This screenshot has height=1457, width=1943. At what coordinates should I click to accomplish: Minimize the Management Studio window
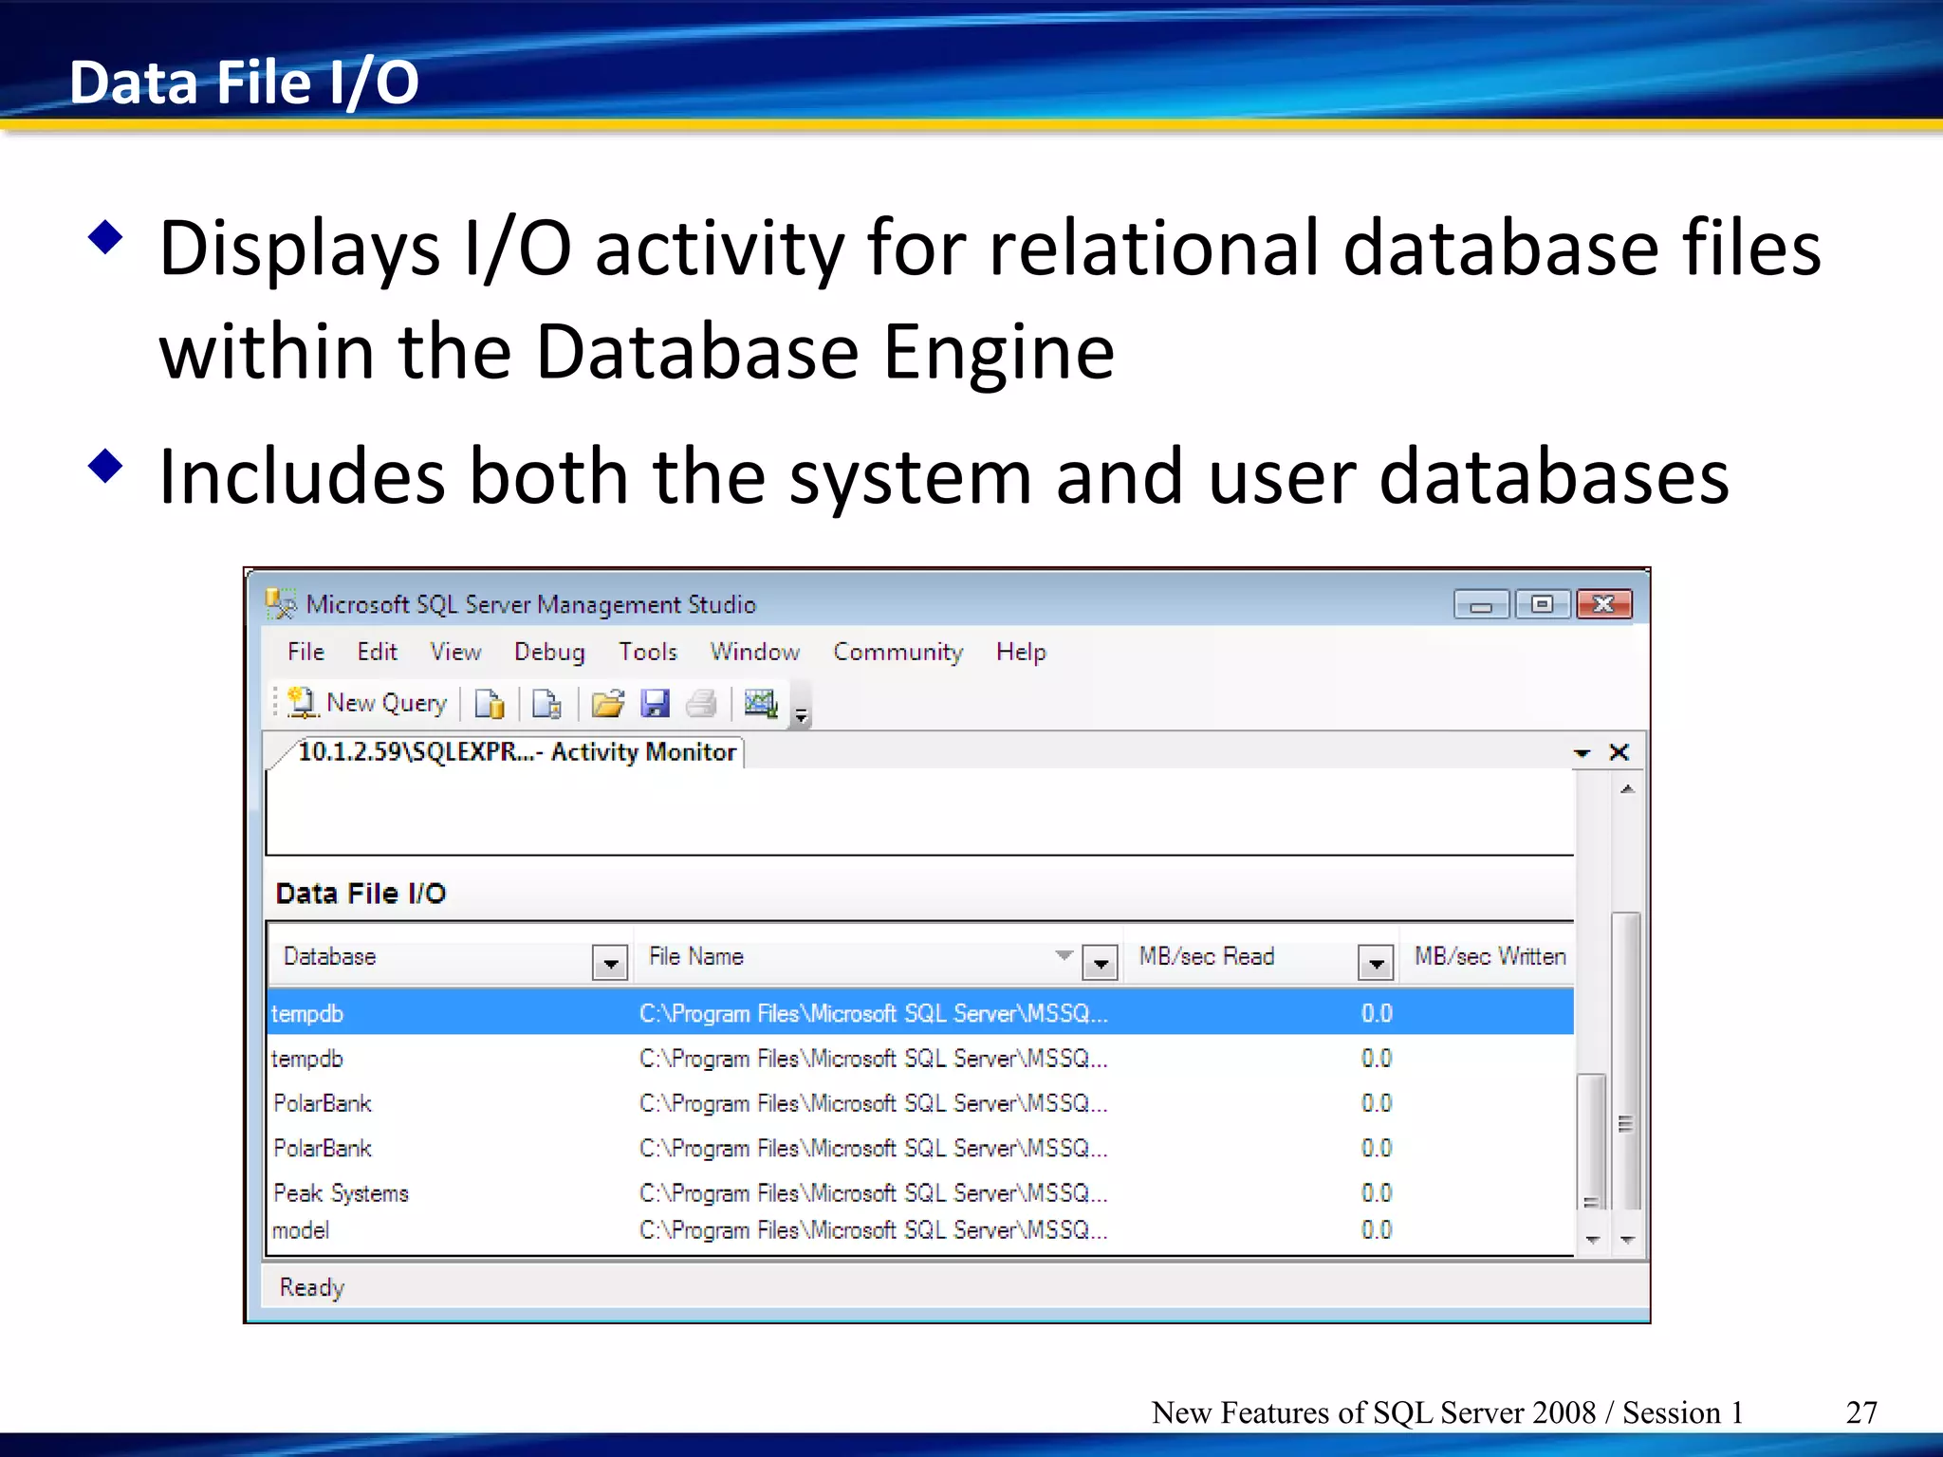coord(1481,604)
